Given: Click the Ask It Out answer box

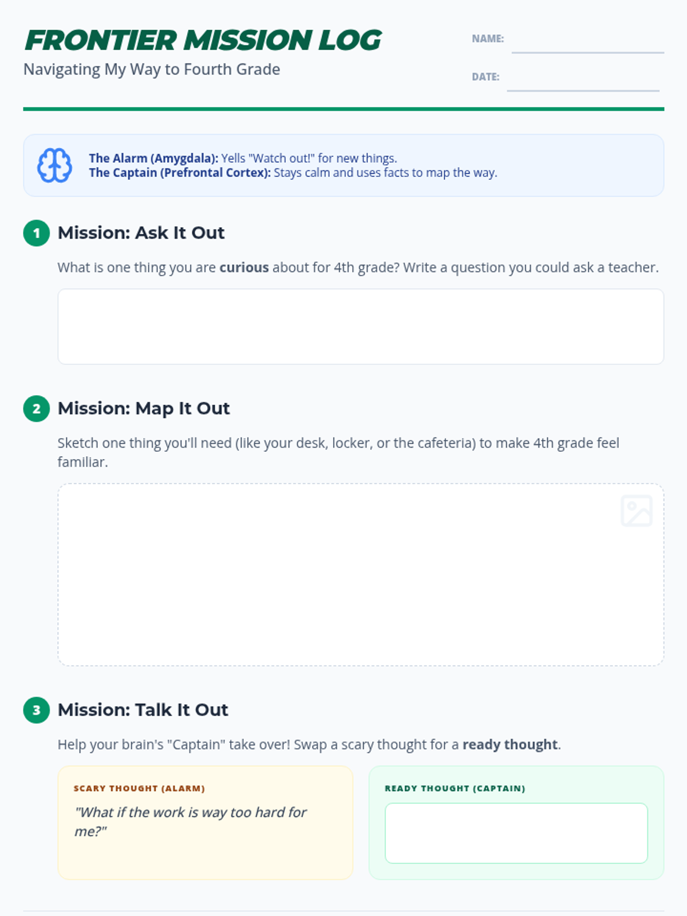Looking at the screenshot, I should coord(361,326).
